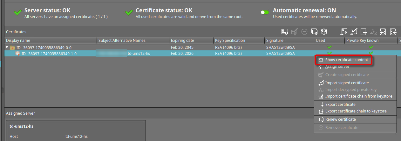Choose "Import certificate chain from keystore" menu entry
This screenshot has height=141, width=401.
358,96
